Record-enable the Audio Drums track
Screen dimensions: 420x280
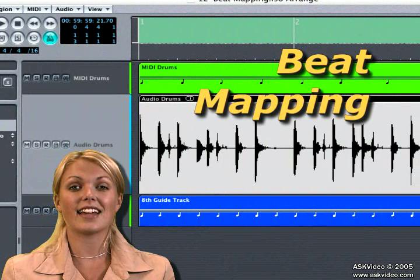pyautogui.click(x=46, y=145)
